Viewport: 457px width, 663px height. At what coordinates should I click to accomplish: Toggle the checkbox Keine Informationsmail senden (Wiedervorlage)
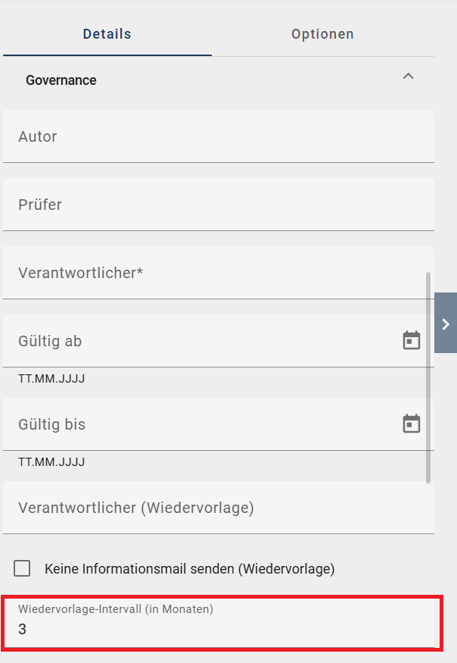[22, 568]
